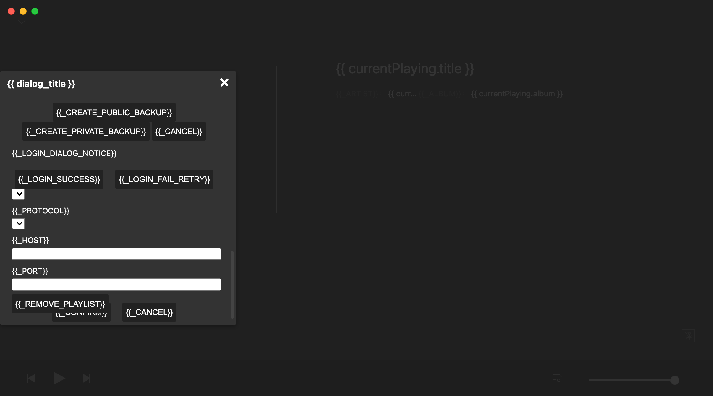
Task: Collapse the now playing view with the chevron
Action: [x=22, y=22]
